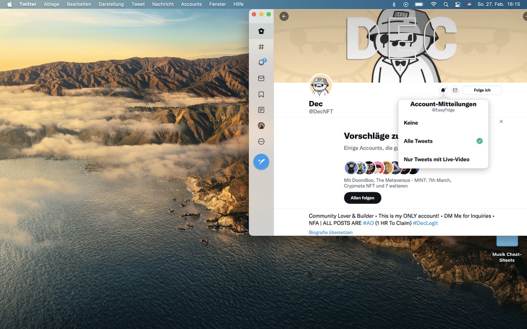527x329 pixels.
Task: Compose a new tweet with blue button
Action: [261, 162]
